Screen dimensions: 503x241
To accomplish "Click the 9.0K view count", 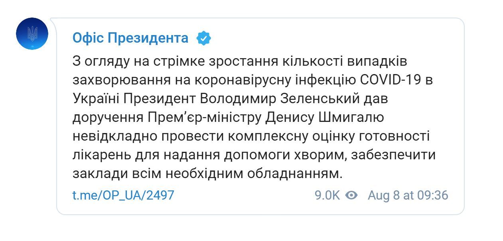I will tap(327, 195).
